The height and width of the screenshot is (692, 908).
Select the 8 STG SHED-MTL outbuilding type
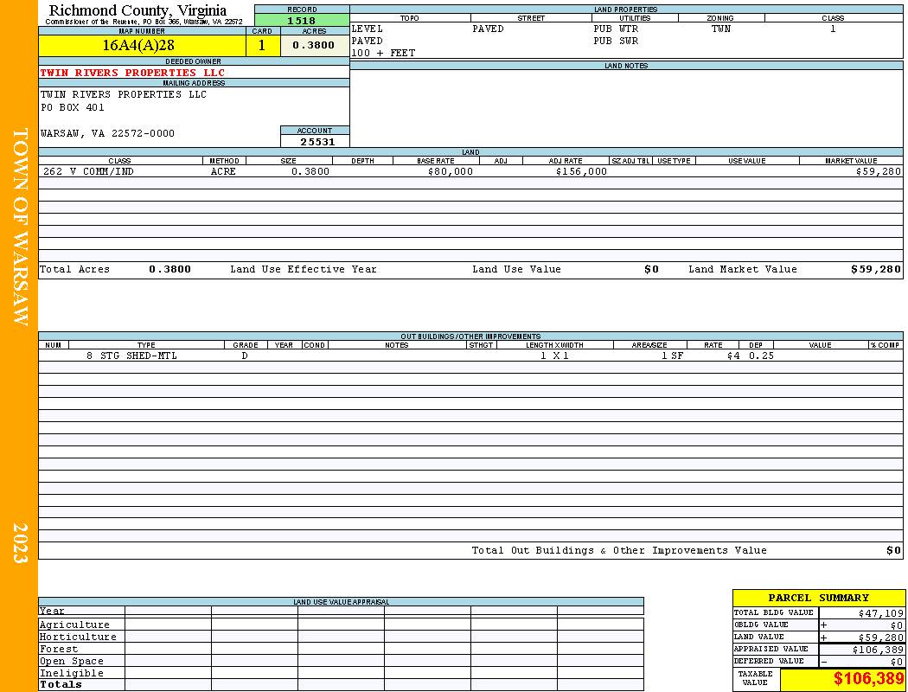pos(132,356)
